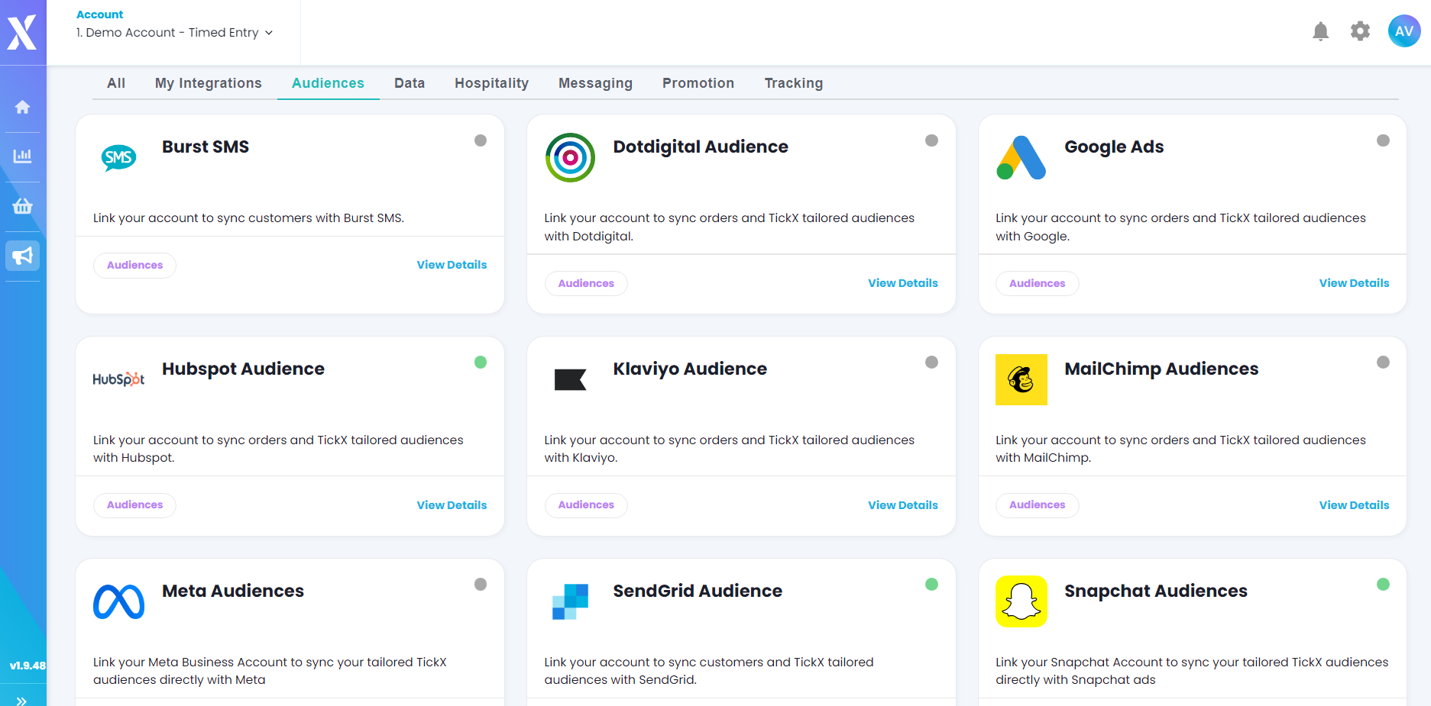Viewport: 1431px width, 706px height.
Task: Click the Google Ads logo
Action: pos(1021,158)
